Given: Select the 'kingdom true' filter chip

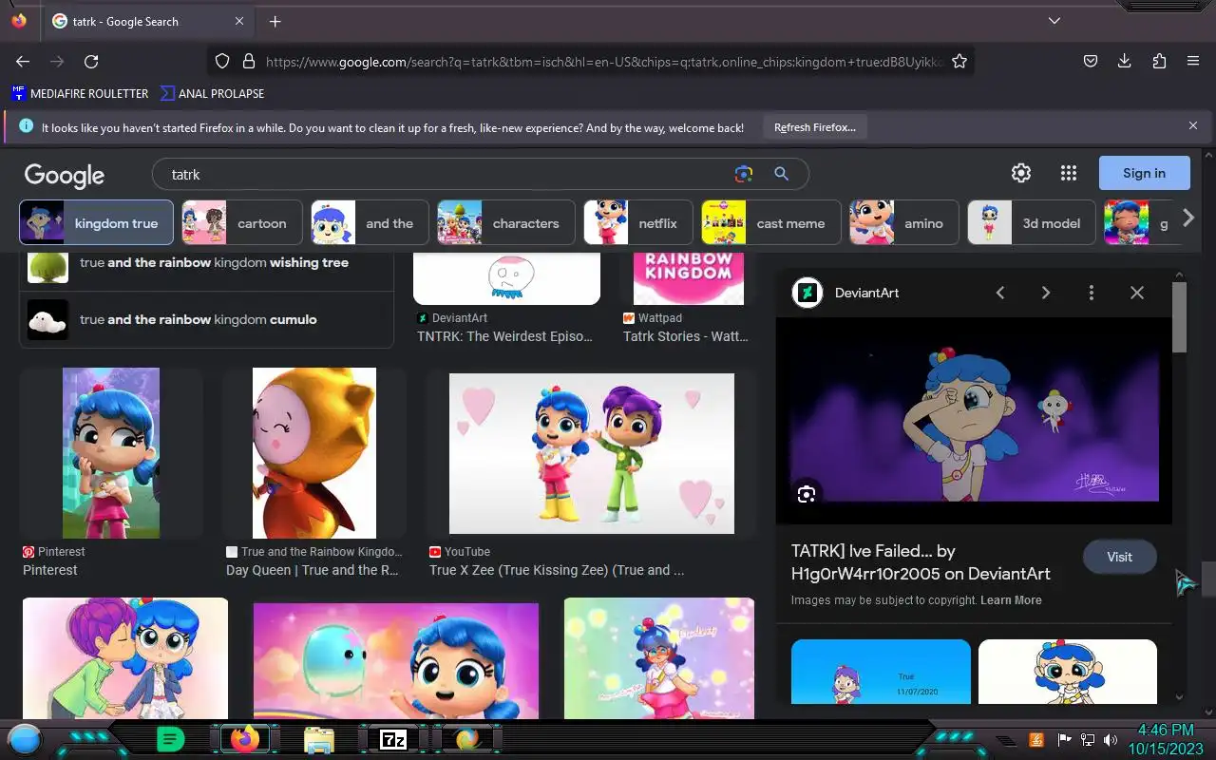Looking at the screenshot, I should point(96,223).
